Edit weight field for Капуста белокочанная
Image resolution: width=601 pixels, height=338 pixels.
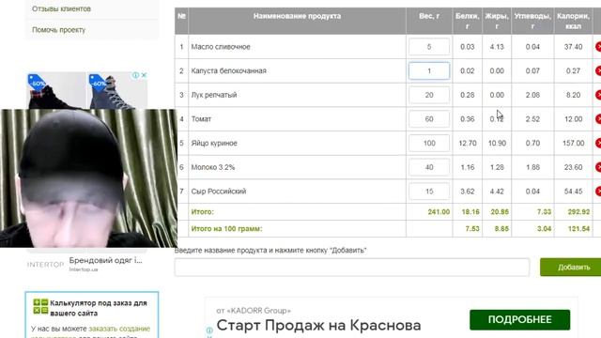point(429,71)
